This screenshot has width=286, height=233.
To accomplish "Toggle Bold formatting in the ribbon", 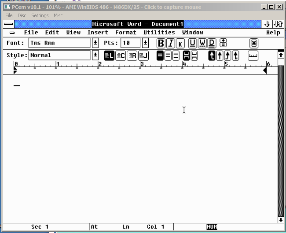I will pos(161,43).
